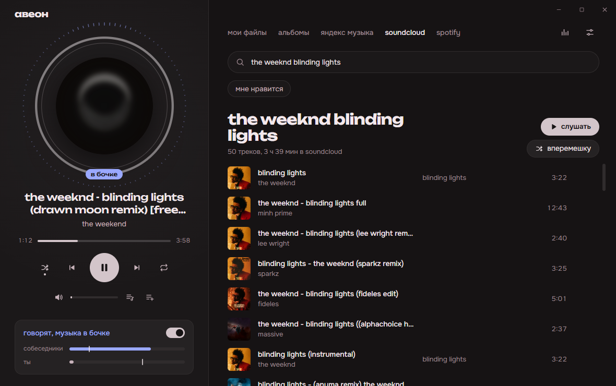The height and width of the screenshot is (386, 616).
Task: Open the spotify tab
Action: point(448,32)
